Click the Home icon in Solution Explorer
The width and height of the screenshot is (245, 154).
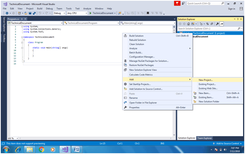pyautogui.click(x=188, y=24)
